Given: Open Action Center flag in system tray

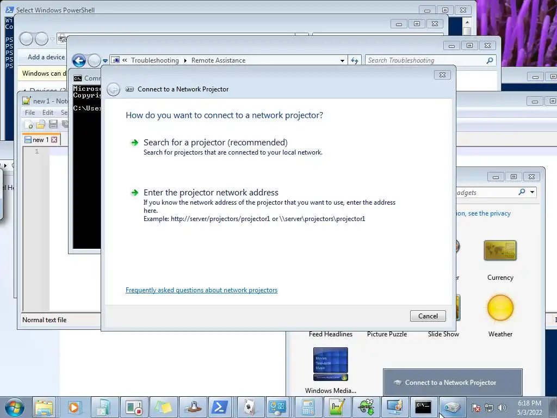Looking at the screenshot, I should coord(476,408).
